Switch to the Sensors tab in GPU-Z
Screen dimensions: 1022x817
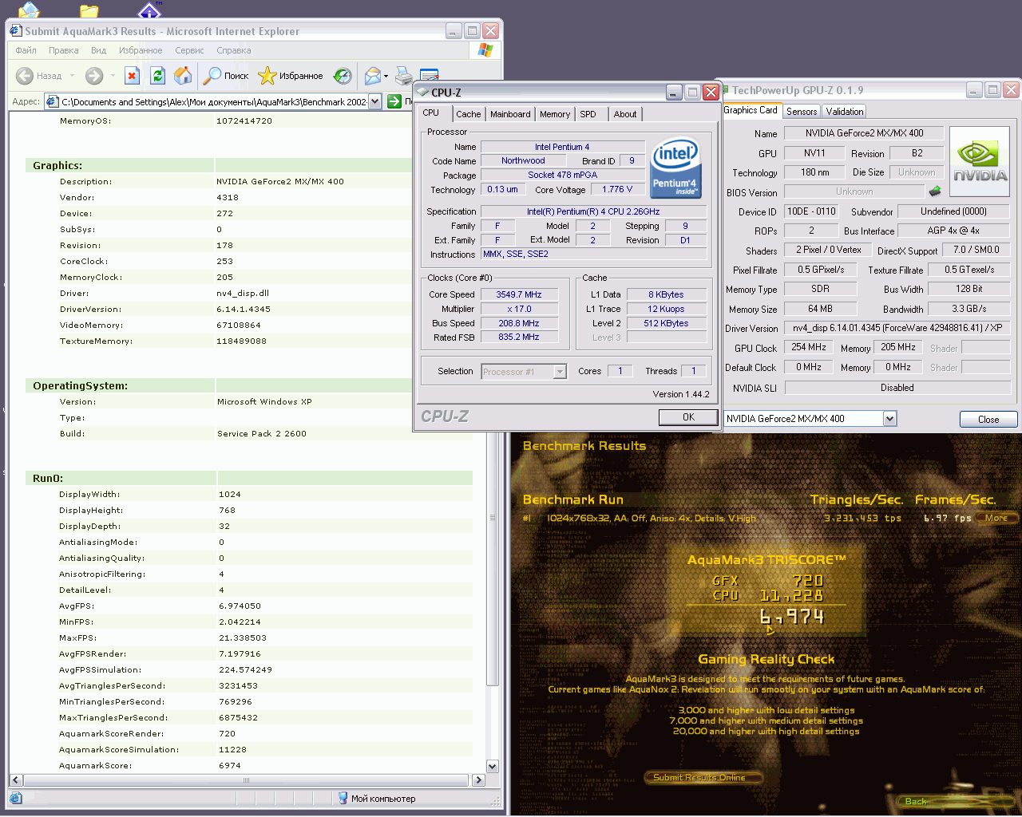point(802,112)
